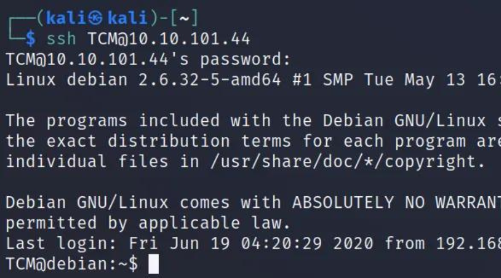Click the second kali hostname in prompt
The image size is (501, 278).
127,18
